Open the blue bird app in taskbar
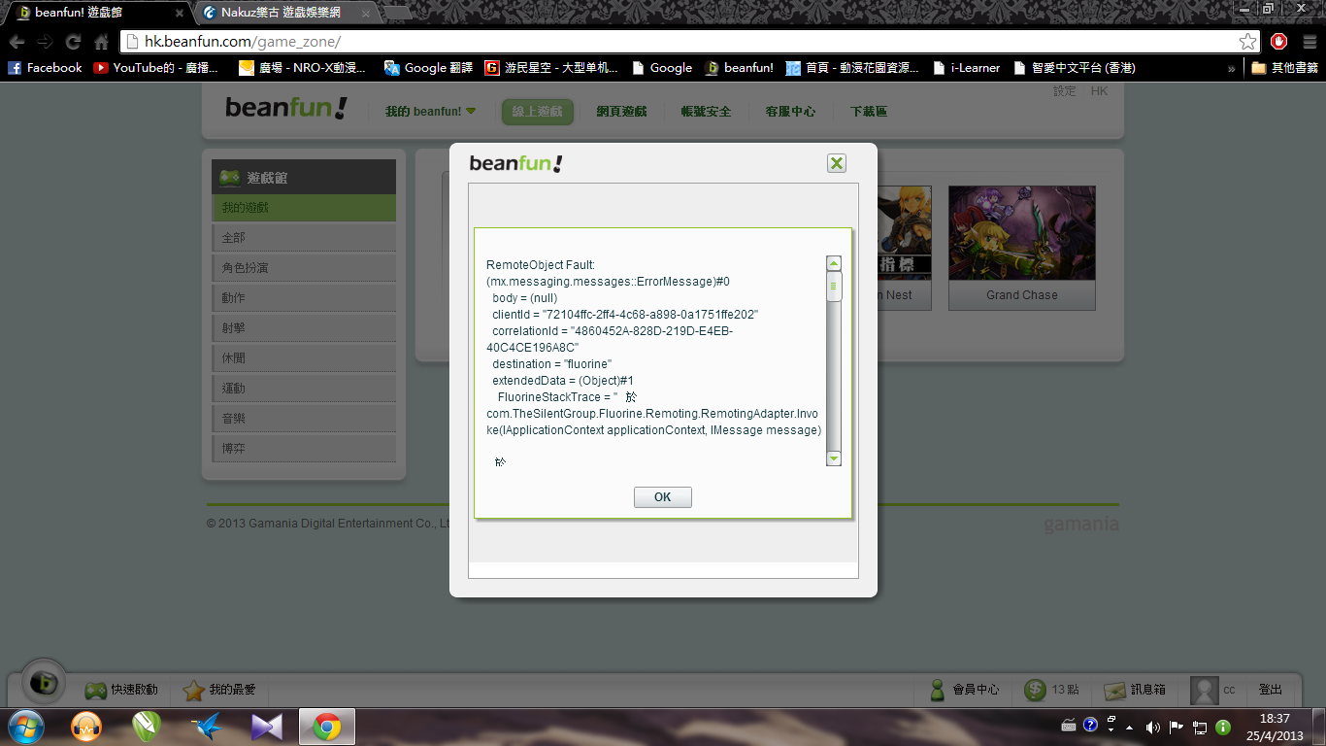 [207, 727]
